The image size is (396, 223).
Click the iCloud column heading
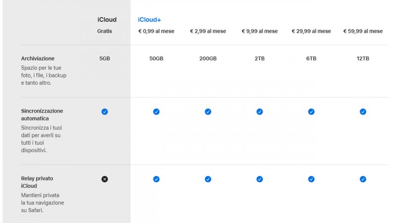coord(107,20)
